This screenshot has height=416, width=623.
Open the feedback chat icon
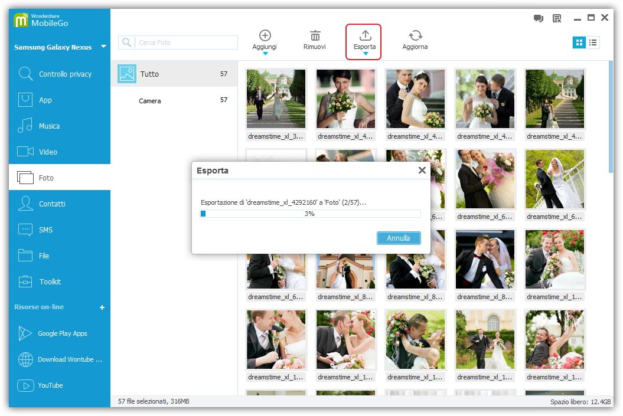[539, 18]
